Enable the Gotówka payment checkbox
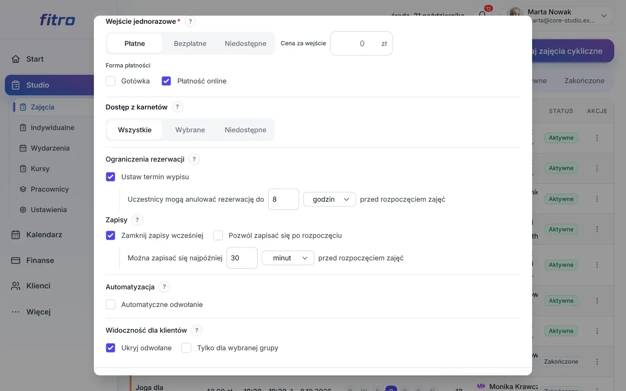The width and height of the screenshot is (626, 391). [x=111, y=81]
